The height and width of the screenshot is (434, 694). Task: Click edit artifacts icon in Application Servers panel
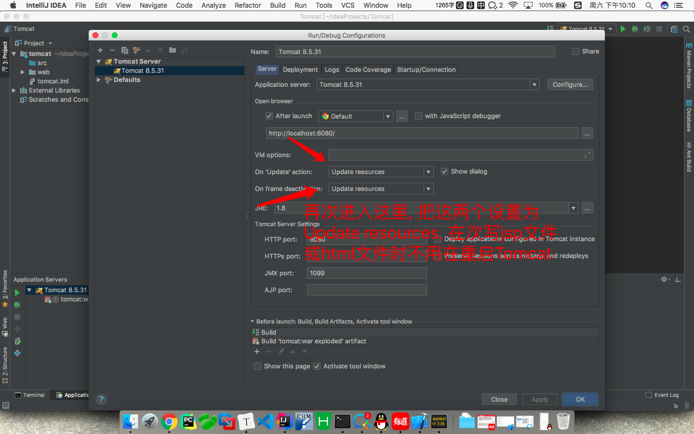point(17,341)
